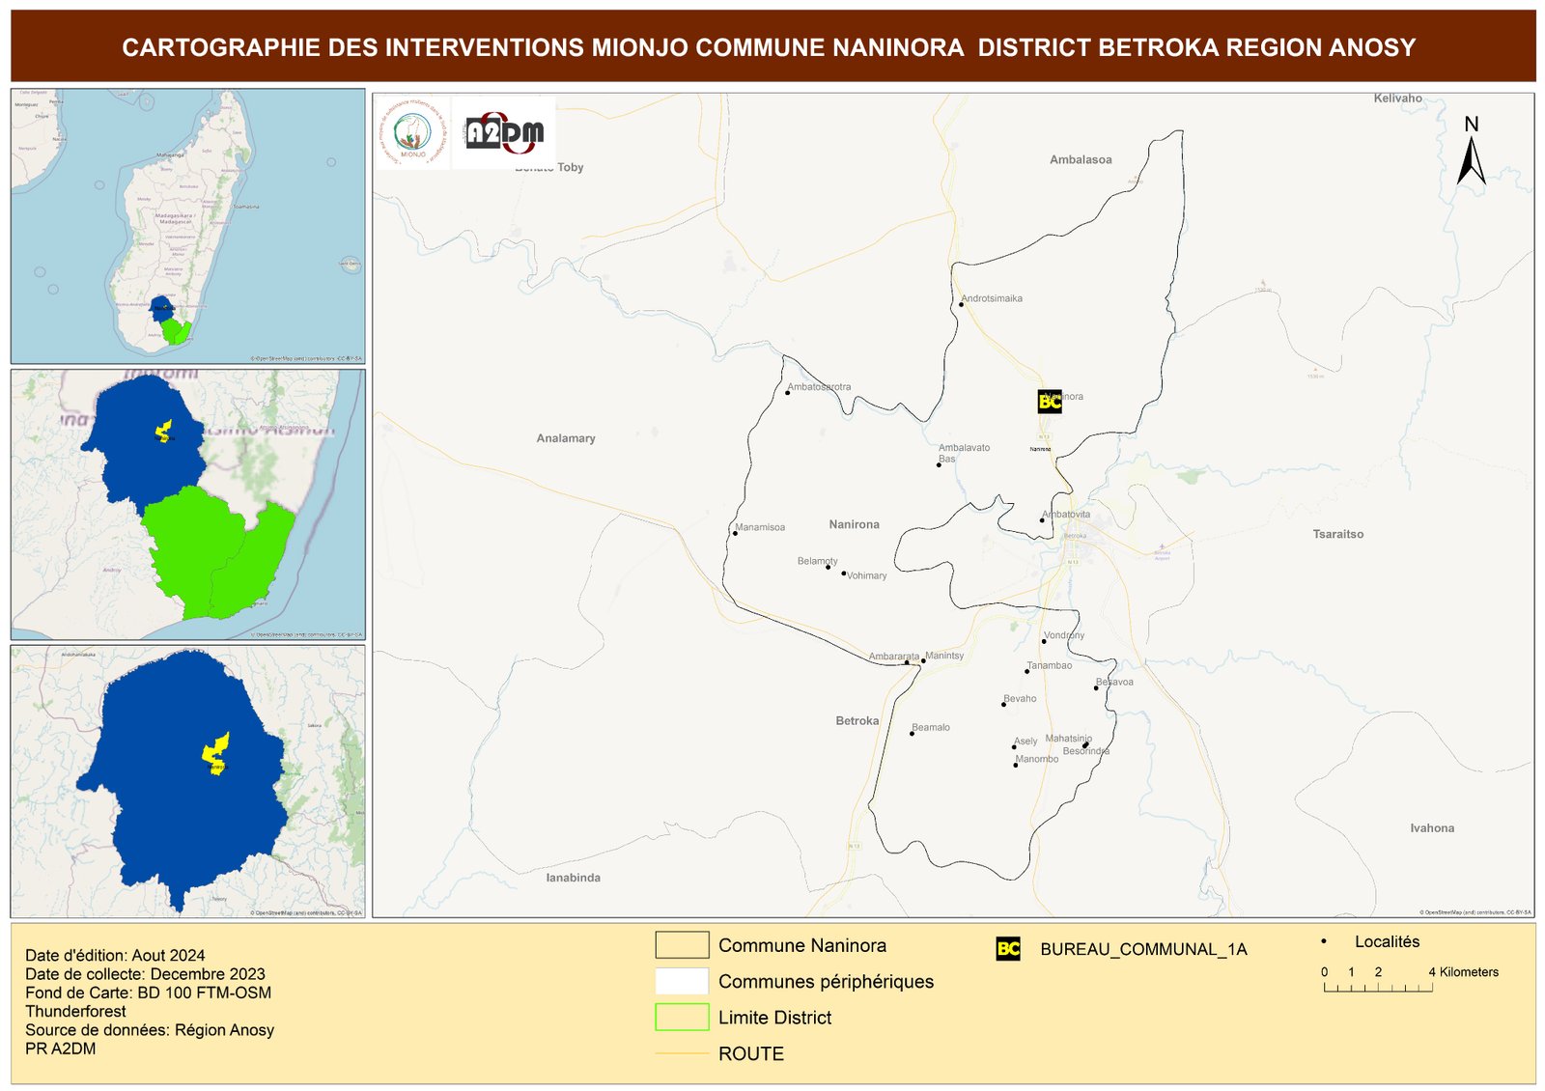Click the 'Ianabinda' commune label
The width and height of the screenshot is (1545, 1091).
(x=574, y=878)
